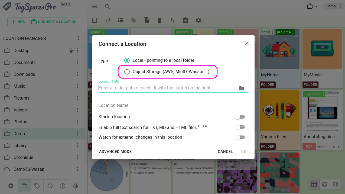Open Videos location more options
This screenshot has width=345, height=194.
[x=78, y=110]
